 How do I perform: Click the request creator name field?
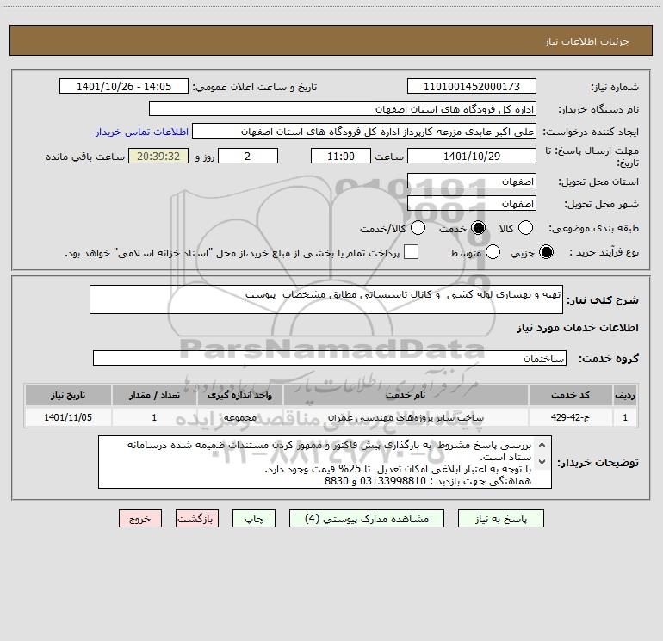[x=364, y=132]
